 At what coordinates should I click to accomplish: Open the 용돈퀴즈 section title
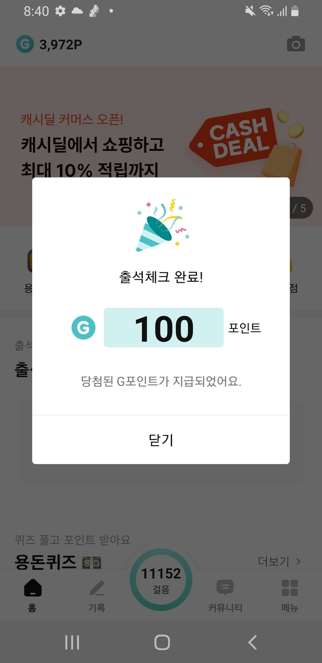click(x=45, y=562)
